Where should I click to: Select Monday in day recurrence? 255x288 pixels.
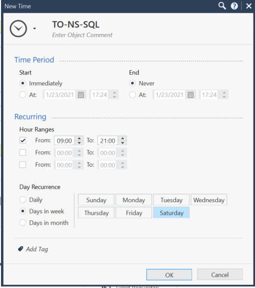pos(134,200)
